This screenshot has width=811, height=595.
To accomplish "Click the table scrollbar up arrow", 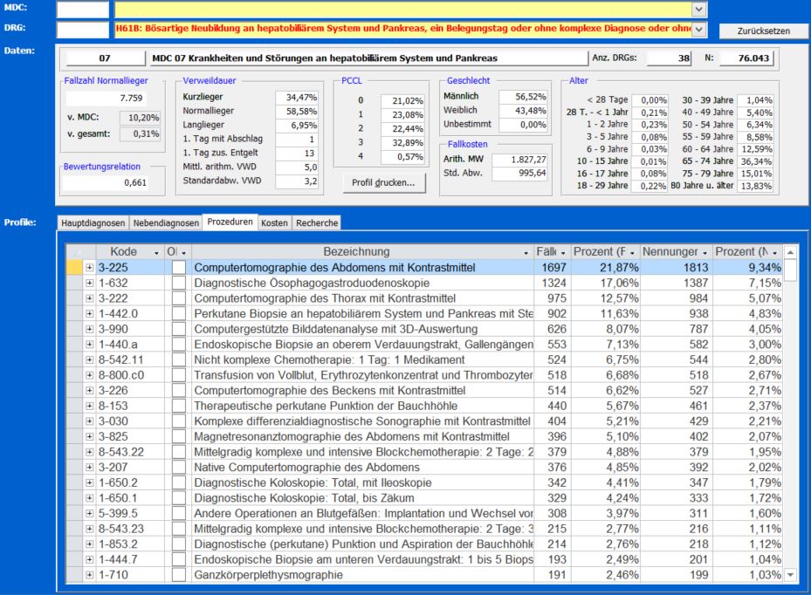I will [790, 252].
